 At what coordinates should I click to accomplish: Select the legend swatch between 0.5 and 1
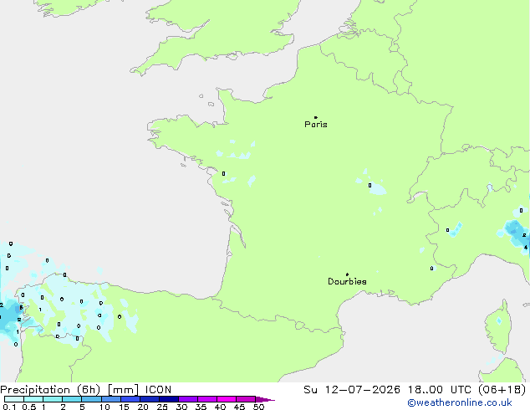point(33,399)
